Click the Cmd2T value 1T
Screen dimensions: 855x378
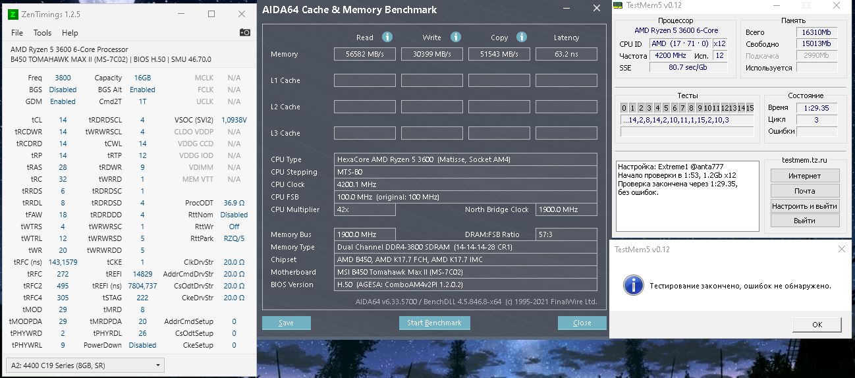pyautogui.click(x=142, y=101)
